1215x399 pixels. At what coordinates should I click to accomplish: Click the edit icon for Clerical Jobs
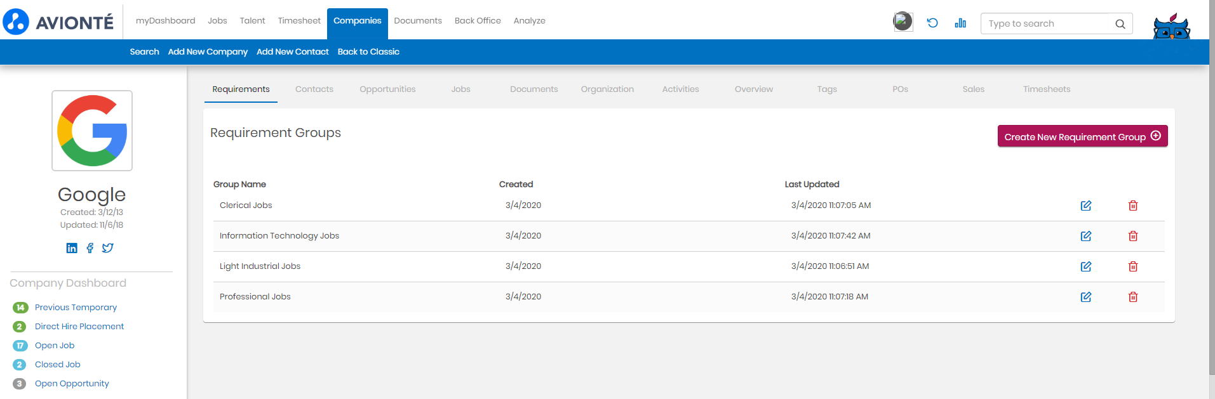pyautogui.click(x=1085, y=206)
